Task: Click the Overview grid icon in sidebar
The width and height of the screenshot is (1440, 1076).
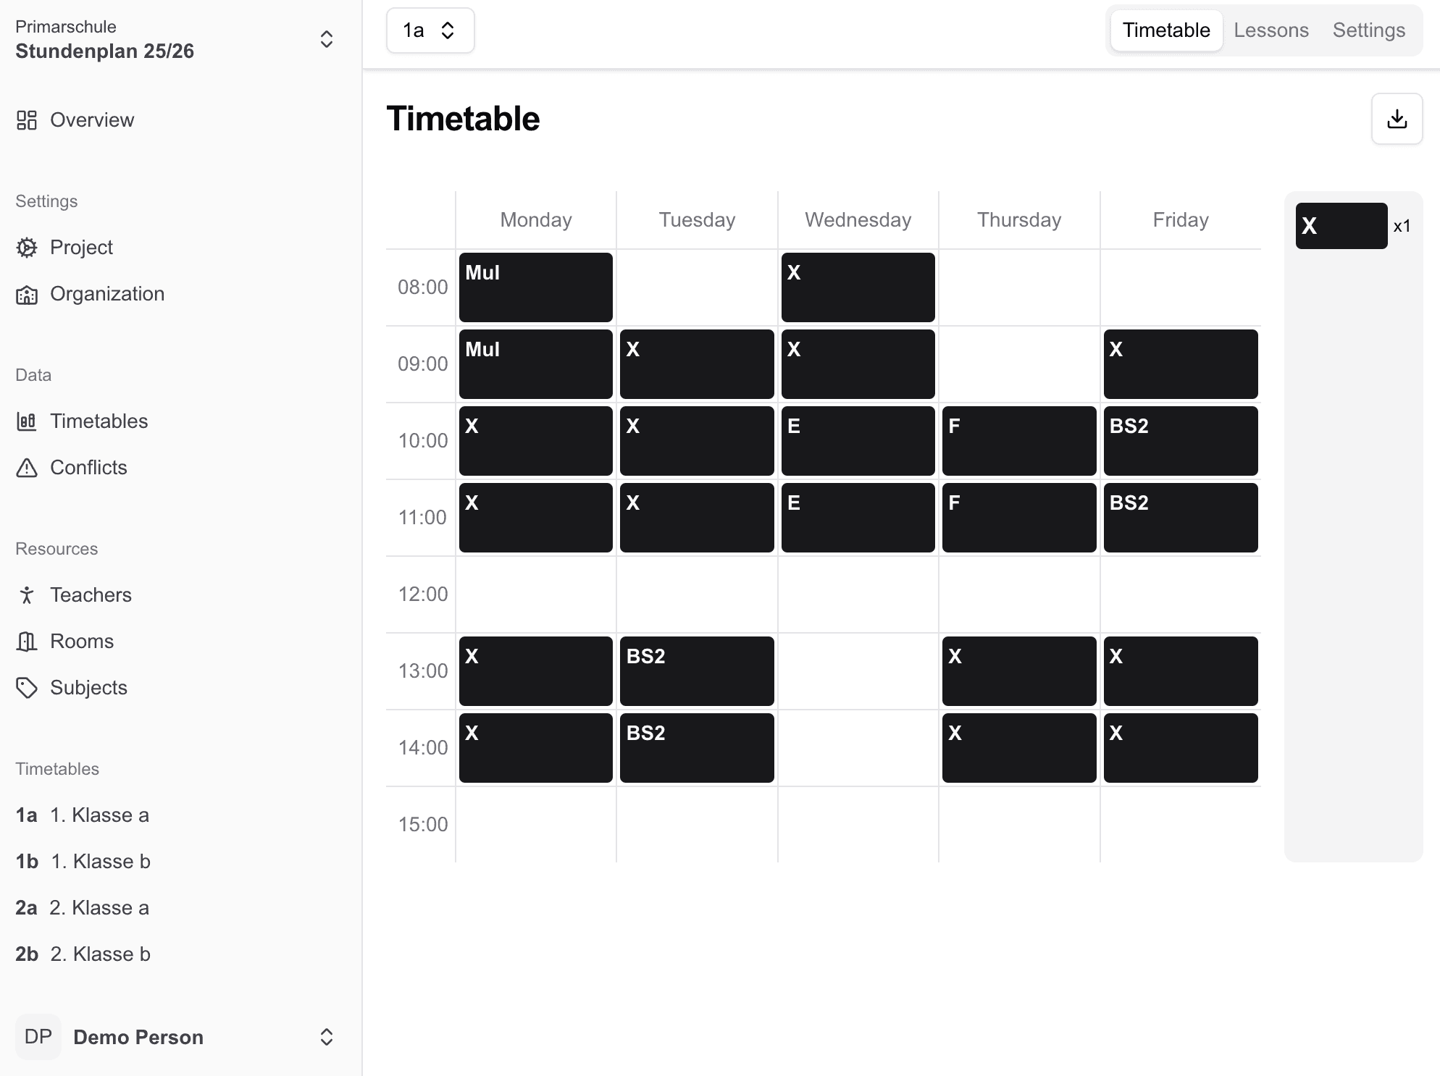Action: 27,120
